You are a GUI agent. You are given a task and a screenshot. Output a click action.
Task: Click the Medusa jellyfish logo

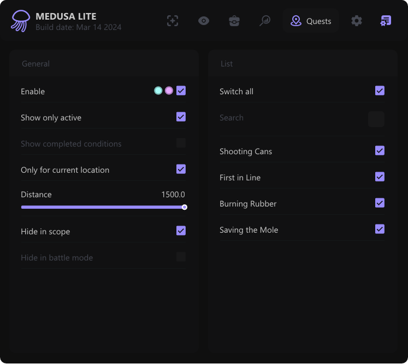[x=21, y=21]
